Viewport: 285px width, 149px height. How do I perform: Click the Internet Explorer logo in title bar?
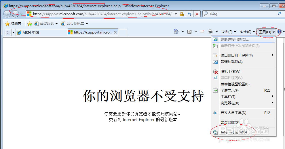(x=6, y=6)
